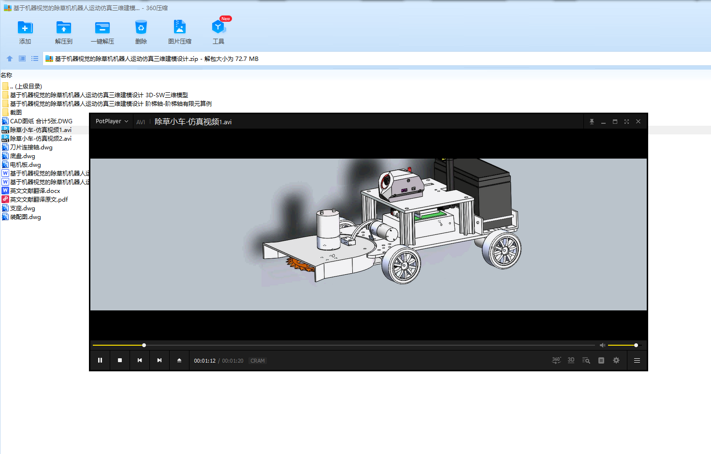Click the 删除 (Delete) toolbar icon
Image resolution: width=711 pixels, height=454 pixels.
pyautogui.click(x=141, y=32)
